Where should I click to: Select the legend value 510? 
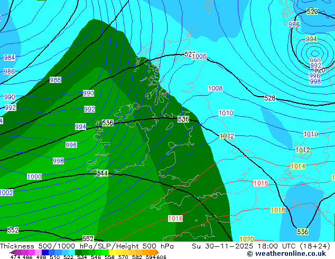[55, 257]
